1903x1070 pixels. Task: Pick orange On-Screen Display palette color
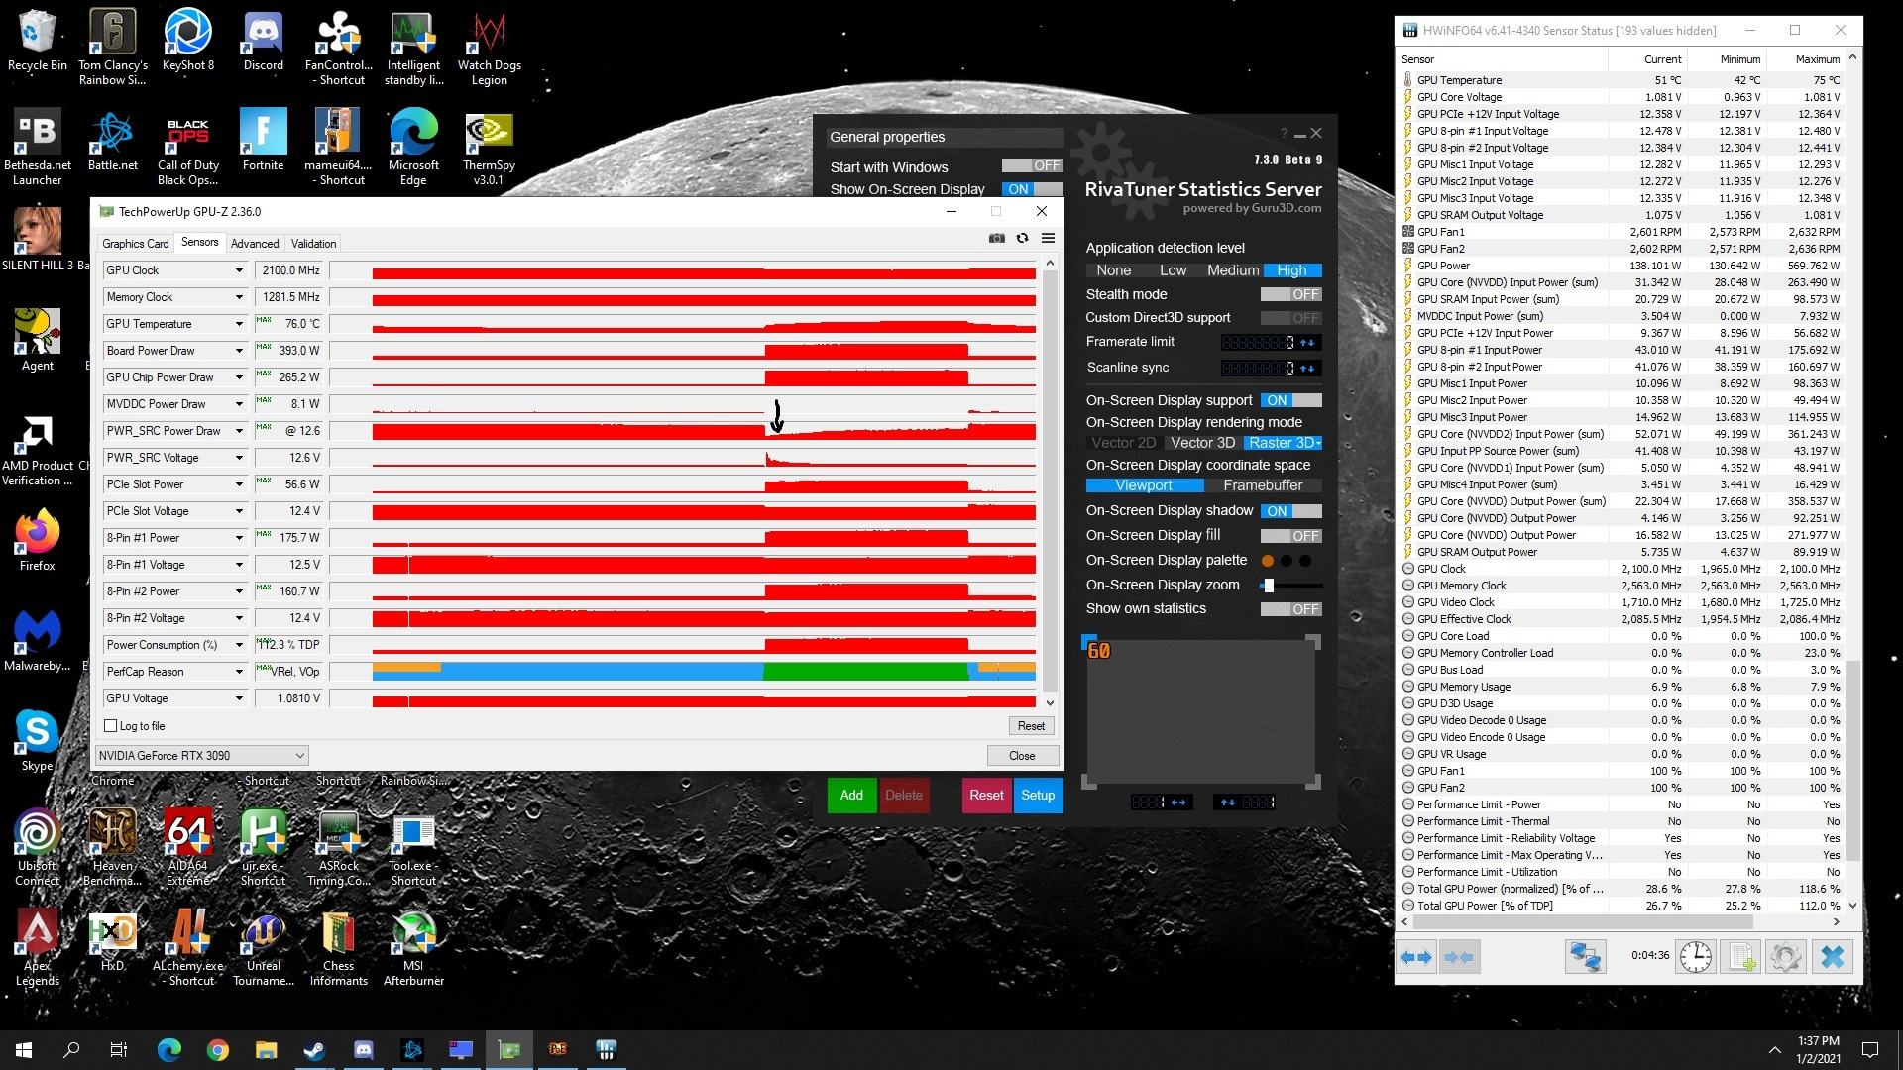(x=1267, y=561)
